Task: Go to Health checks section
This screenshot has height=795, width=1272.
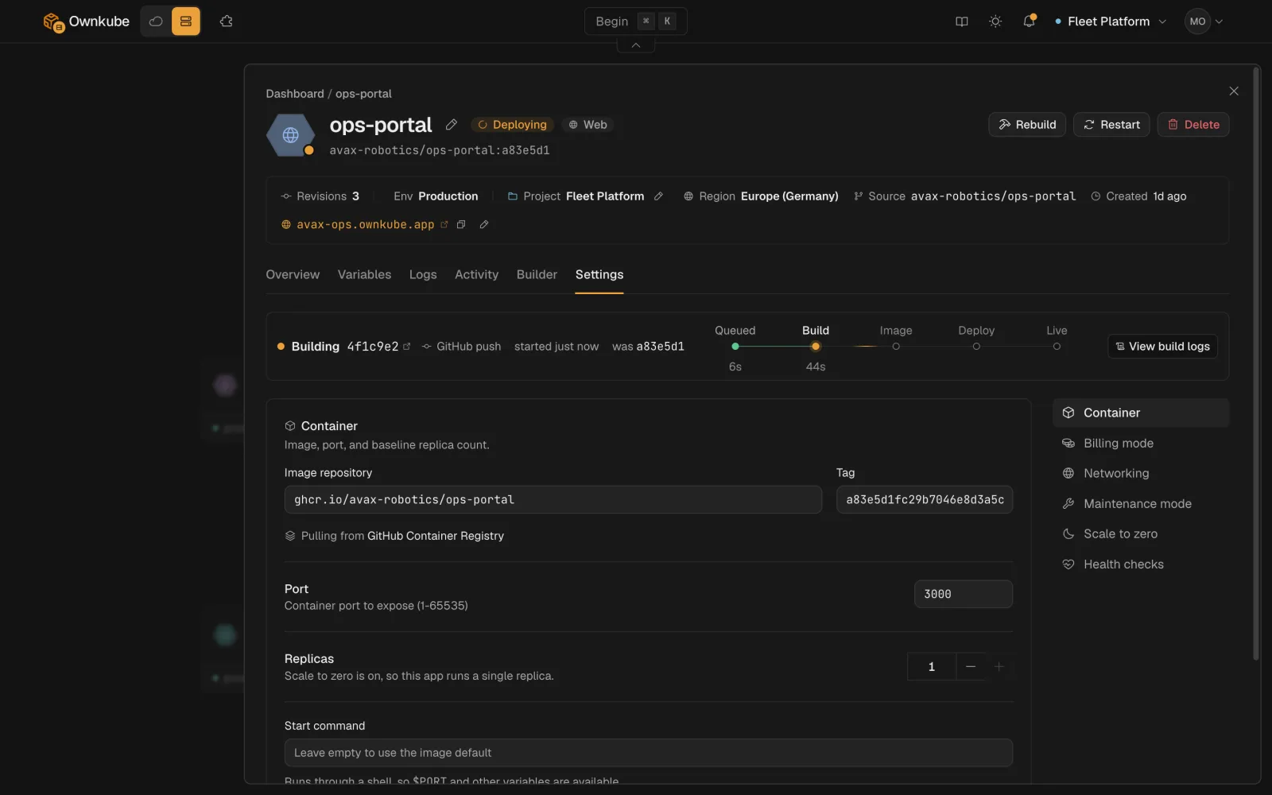Action: (1141, 564)
